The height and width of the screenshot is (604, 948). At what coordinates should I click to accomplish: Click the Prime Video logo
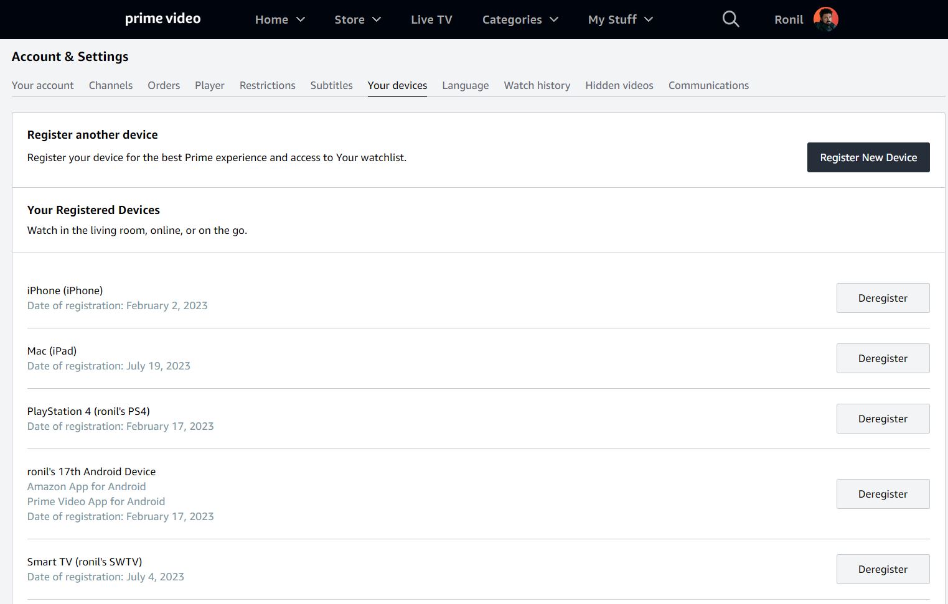pyautogui.click(x=162, y=19)
